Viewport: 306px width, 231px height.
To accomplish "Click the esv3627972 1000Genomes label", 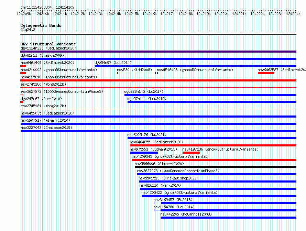I will [x=62, y=91].
